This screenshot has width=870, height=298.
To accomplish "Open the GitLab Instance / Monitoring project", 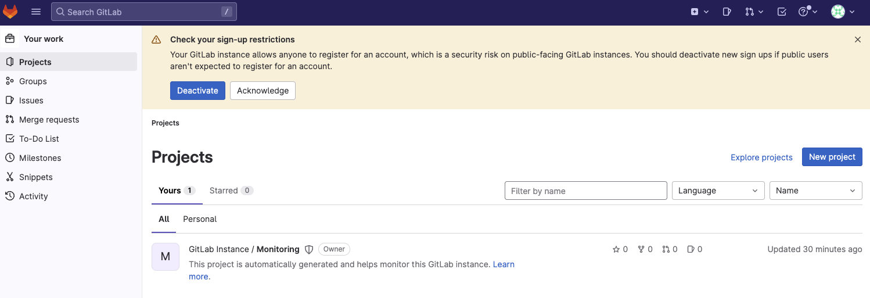I will tap(244, 249).
